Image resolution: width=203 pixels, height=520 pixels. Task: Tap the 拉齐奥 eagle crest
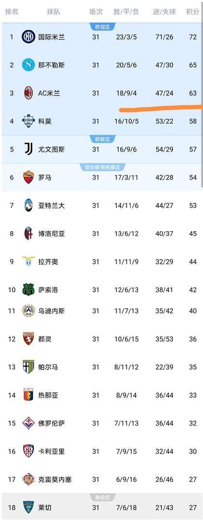tap(28, 261)
